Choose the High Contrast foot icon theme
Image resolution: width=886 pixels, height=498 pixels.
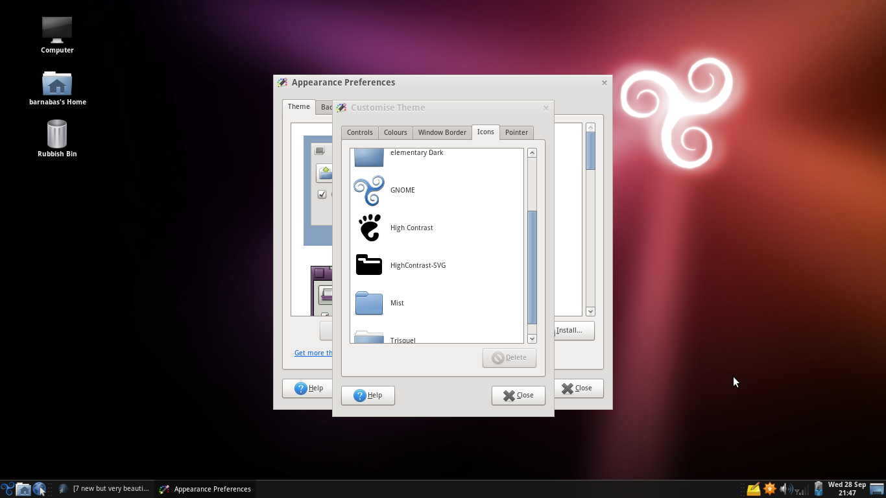369,228
